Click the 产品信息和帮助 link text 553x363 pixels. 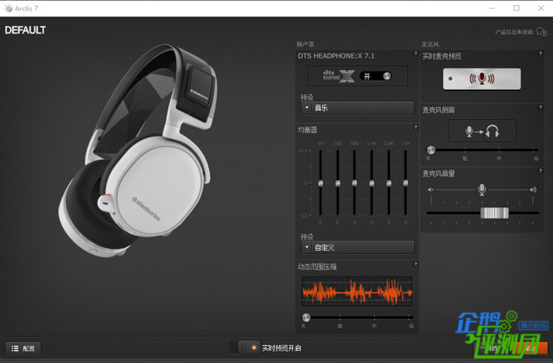click(514, 32)
